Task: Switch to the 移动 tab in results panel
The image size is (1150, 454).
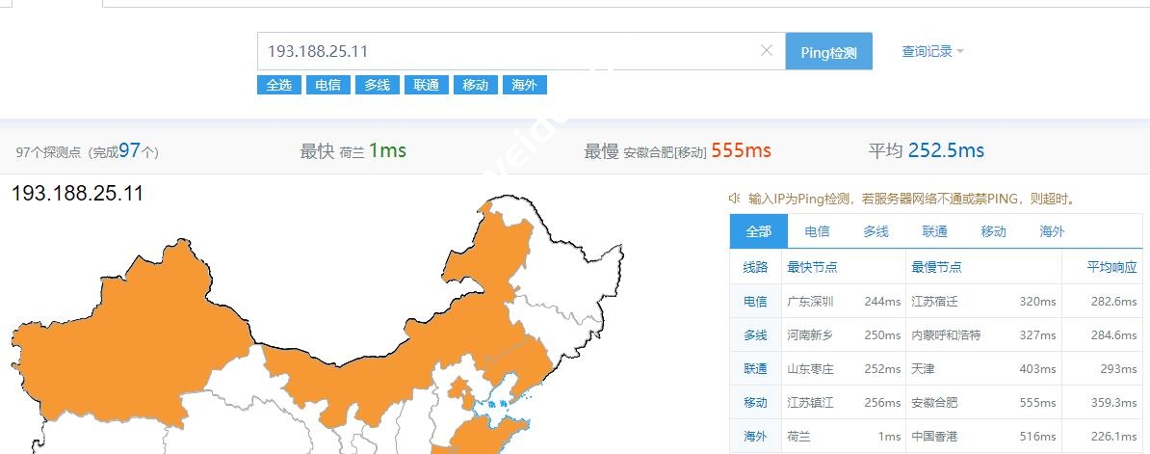Action: (x=993, y=231)
